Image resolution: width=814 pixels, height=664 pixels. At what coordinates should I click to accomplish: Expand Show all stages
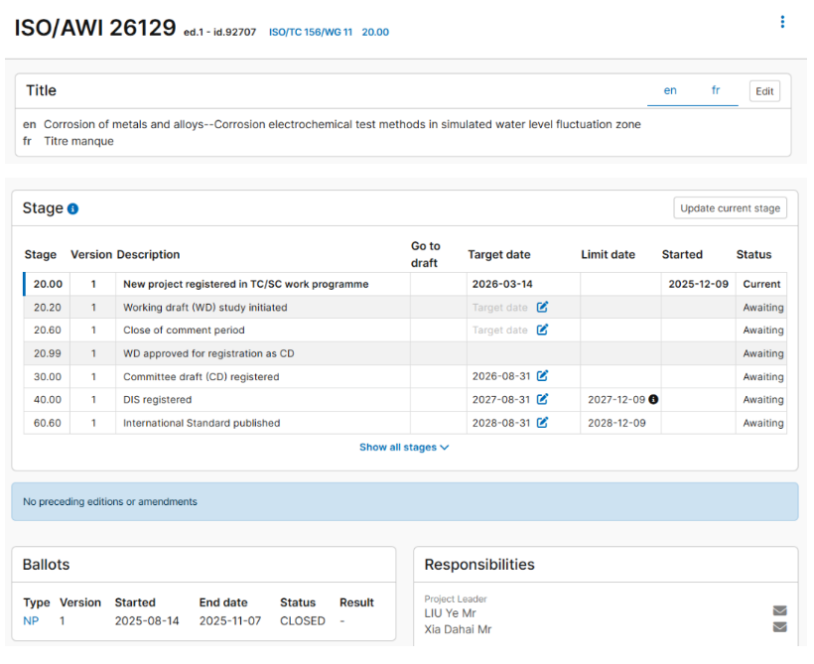point(404,448)
